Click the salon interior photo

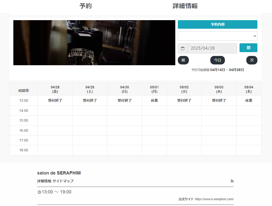click(x=94, y=43)
